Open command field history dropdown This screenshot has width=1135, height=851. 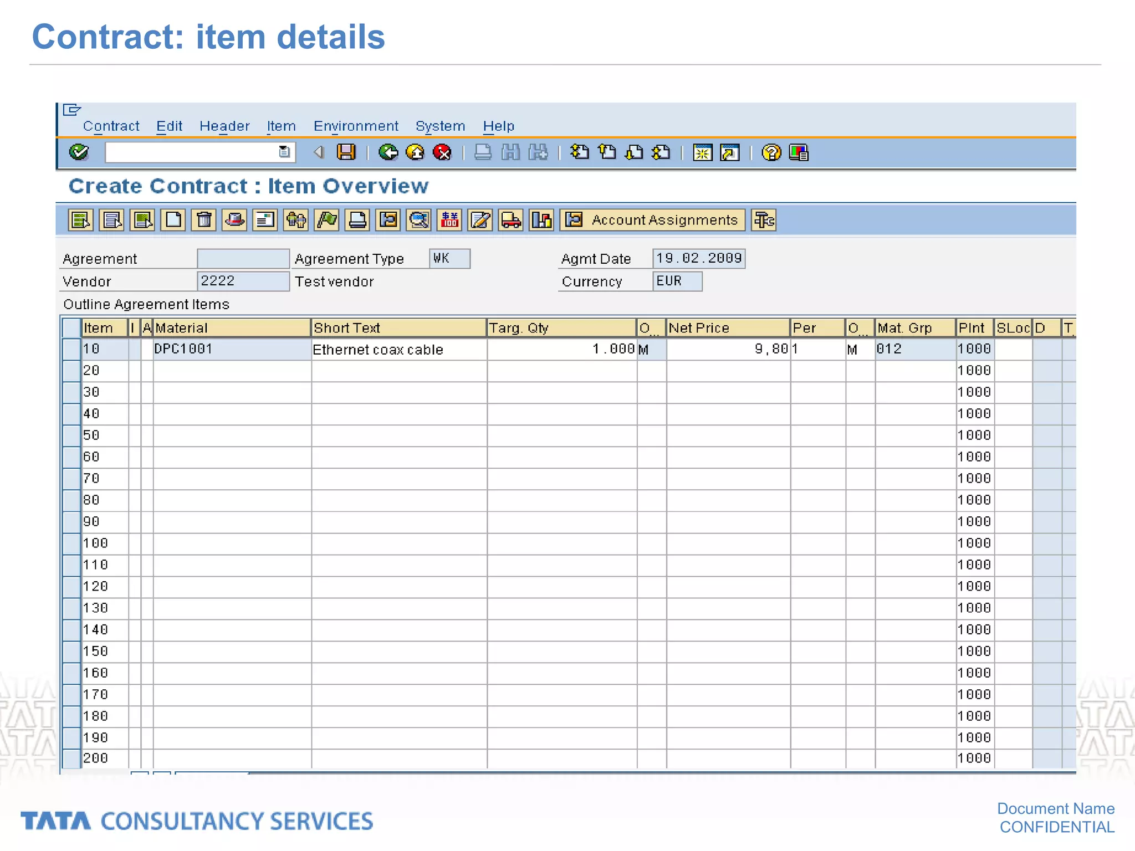(284, 152)
